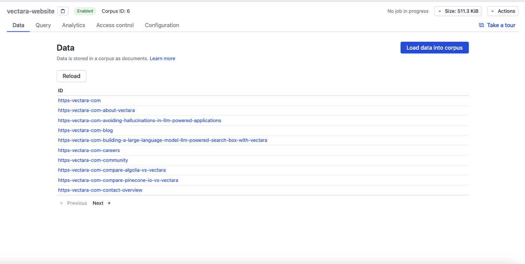This screenshot has height=264, width=525.
Task: Switch to the Query tab
Action: (x=43, y=25)
